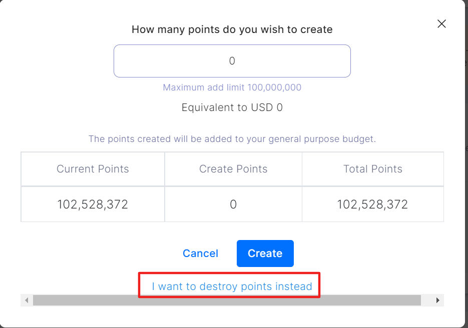The image size is (468, 328).
Task: Click the 'Equivalent to USD 0' text
Action: 232,107
